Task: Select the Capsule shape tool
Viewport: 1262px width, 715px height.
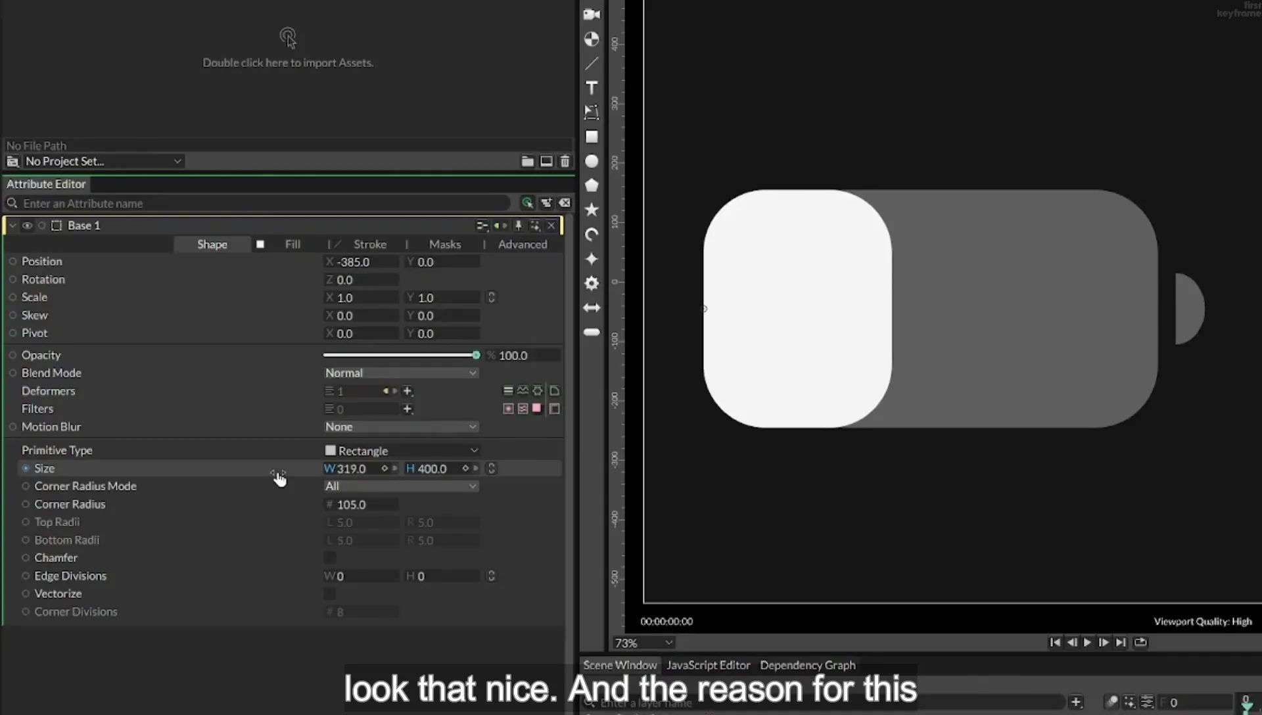Action: coord(592,332)
